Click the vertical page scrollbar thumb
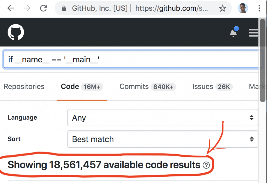This screenshot has width=267, height=183. [x=263, y=60]
